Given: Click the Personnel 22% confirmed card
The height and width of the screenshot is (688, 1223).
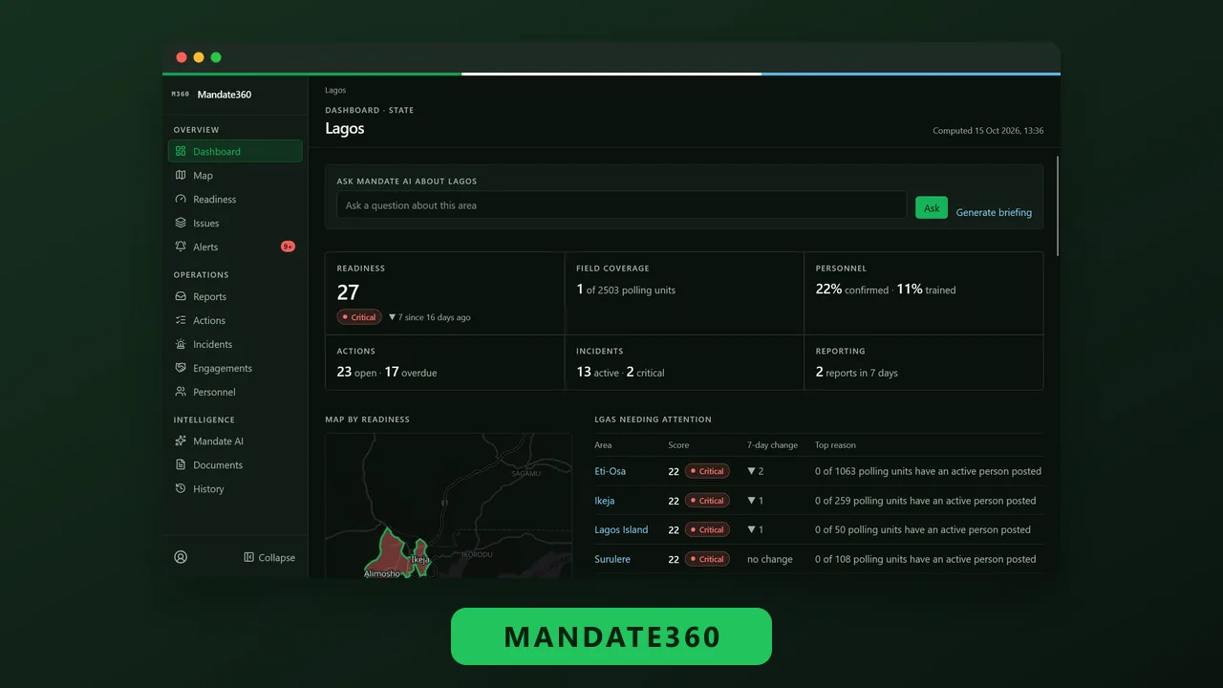Looking at the screenshot, I should 924,293.
